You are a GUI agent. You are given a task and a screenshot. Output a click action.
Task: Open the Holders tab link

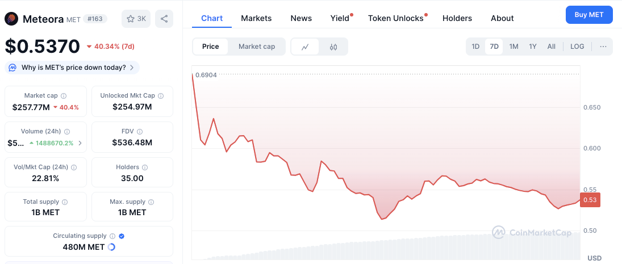457,18
